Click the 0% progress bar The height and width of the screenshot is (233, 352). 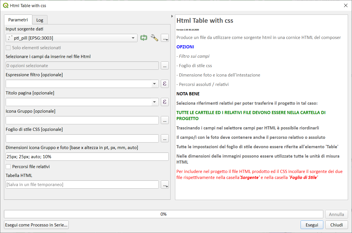(163, 214)
